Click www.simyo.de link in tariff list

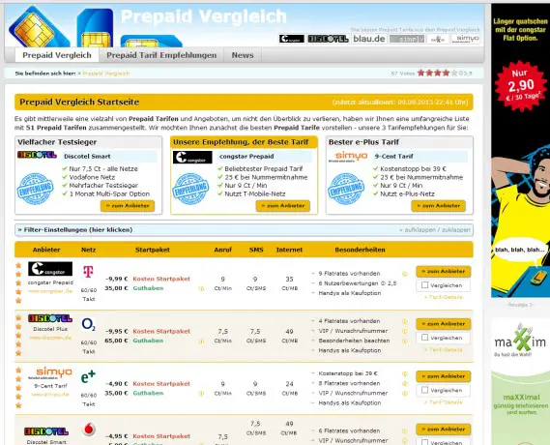coord(50,395)
